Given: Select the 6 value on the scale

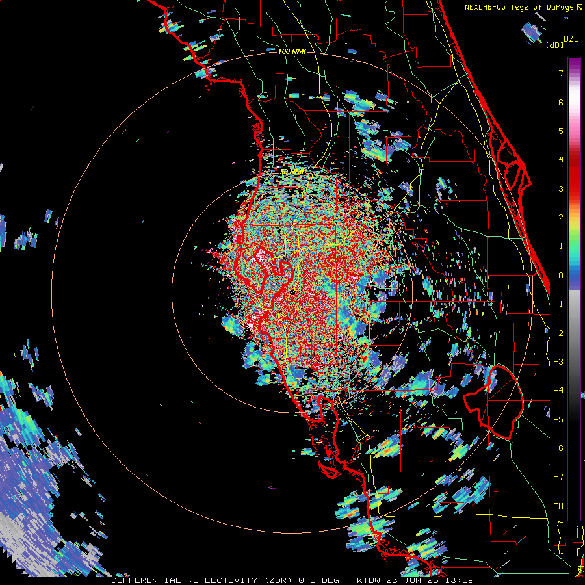Looking at the screenshot, I should pos(561,102).
